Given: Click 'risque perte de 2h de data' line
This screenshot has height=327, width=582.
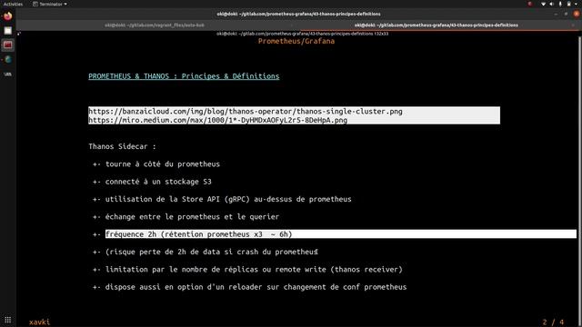Looking at the screenshot, I should pyautogui.click(x=212, y=252).
